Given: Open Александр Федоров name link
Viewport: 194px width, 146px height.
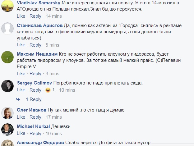Looking at the screenshot, I should coord(39,143).
